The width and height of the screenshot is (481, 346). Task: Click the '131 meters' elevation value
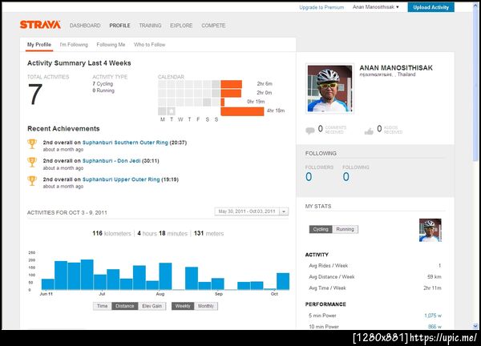(x=208, y=234)
